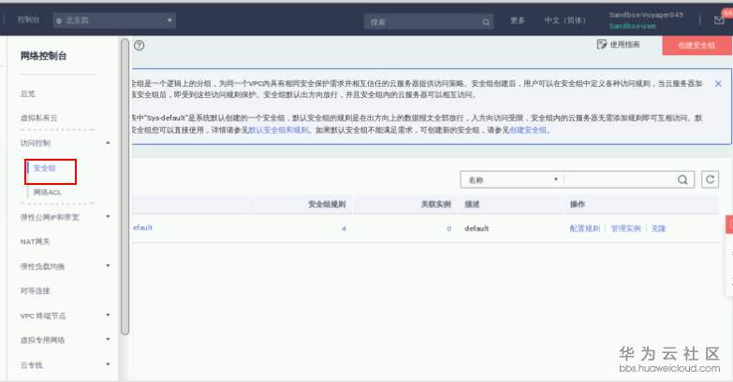Click rule count 4 for default group
Viewport: 733px width, 382px height.
[344, 229]
